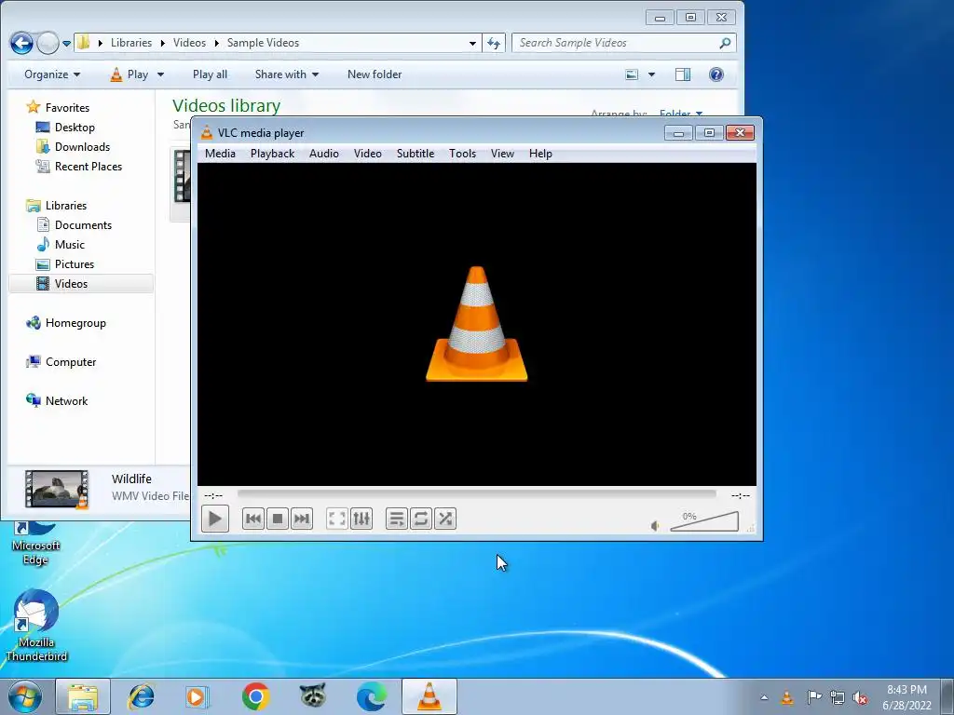954x715 pixels.
Task: Open the Subtitle menu
Action: 415,154
